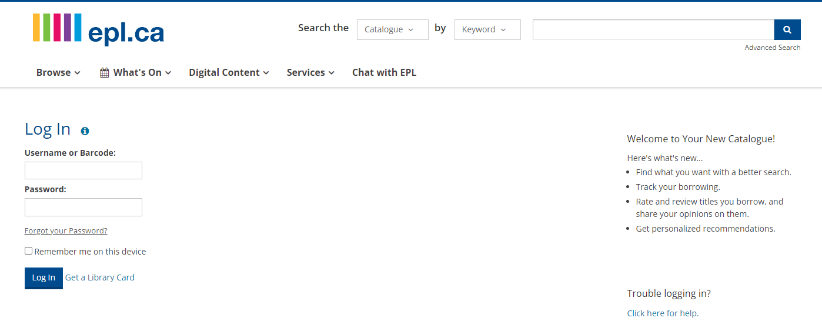The height and width of the screenshot is (331, 822).
Task: Click the Log In button
Action: pyautogui.click(x=44, y=277)
